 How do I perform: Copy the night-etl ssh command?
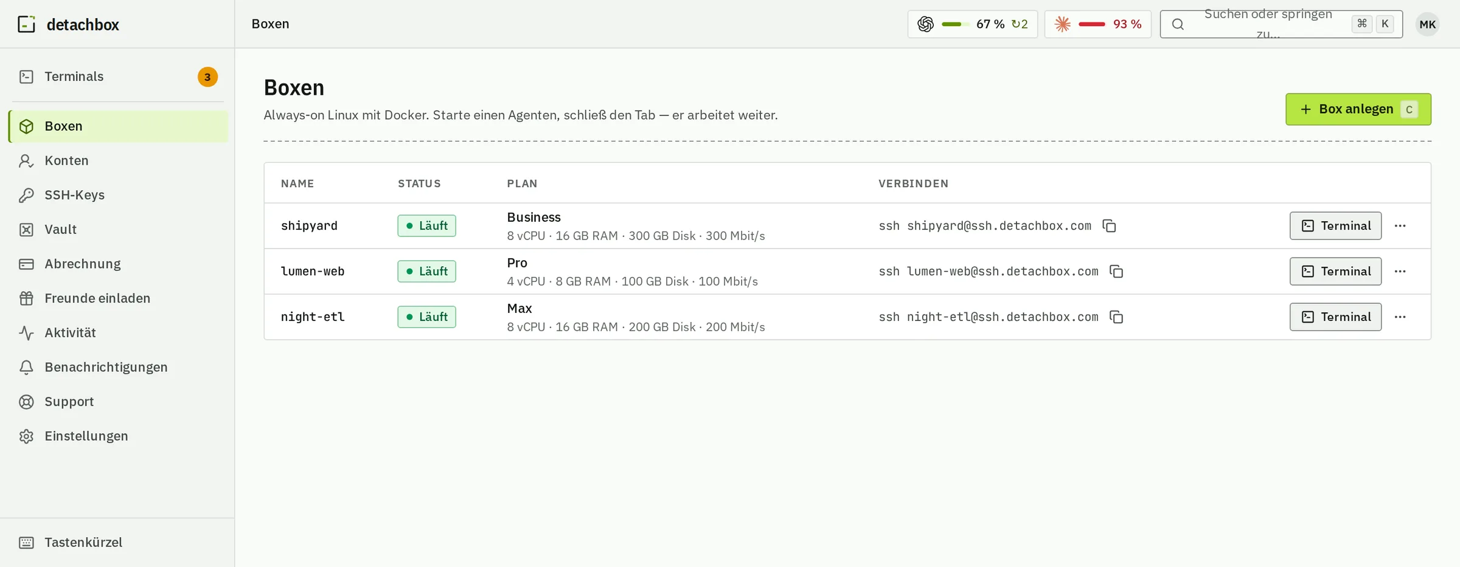tap(1116, 317)
